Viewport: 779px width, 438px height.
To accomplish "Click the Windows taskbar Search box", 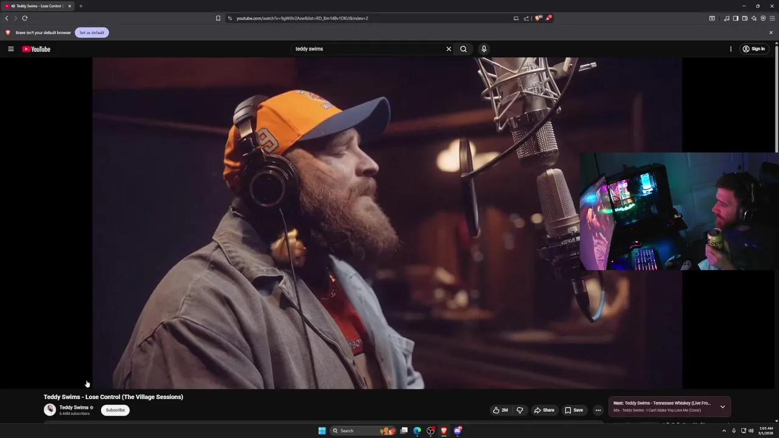I will [x=362, y=431].
